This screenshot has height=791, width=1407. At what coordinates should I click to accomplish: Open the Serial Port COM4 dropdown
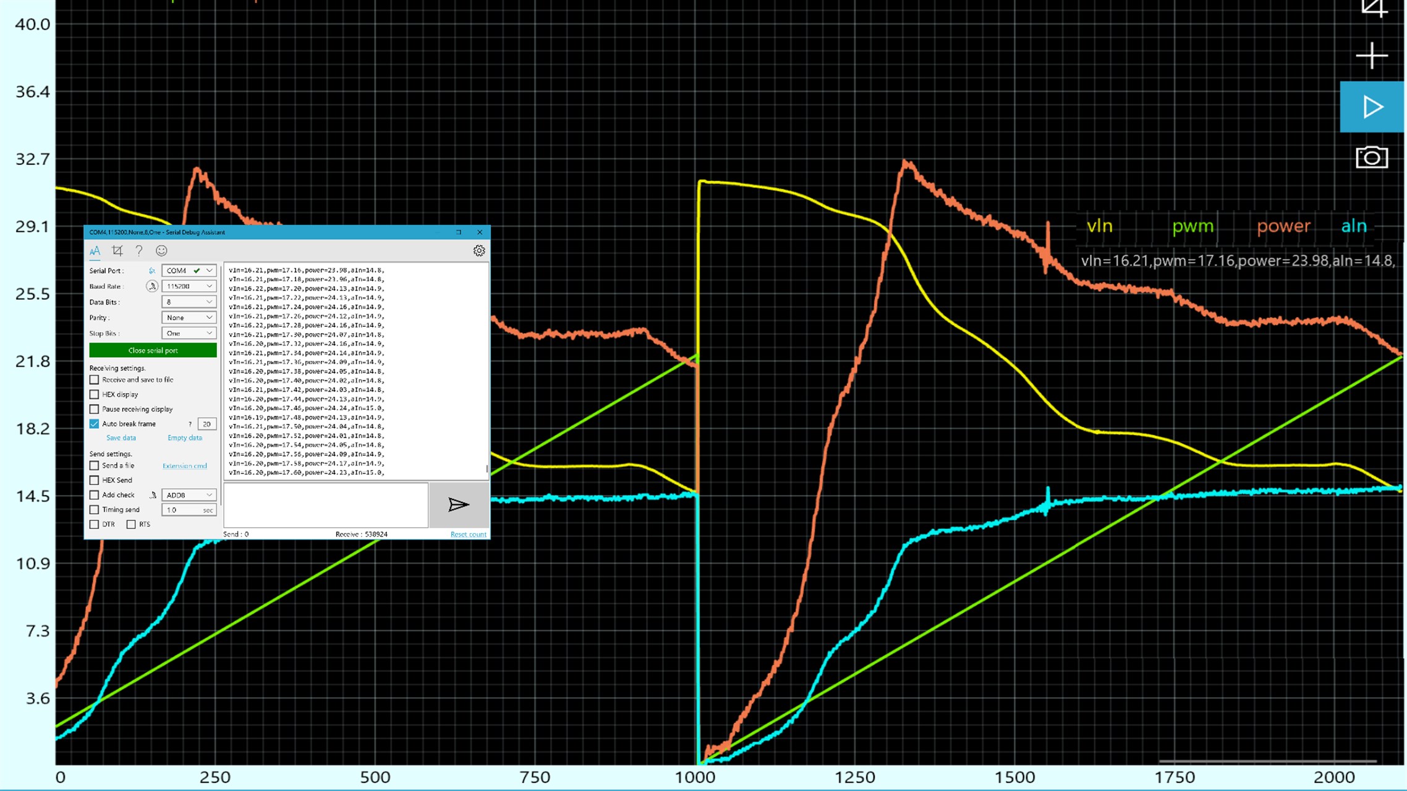click(x=189, y=271)
